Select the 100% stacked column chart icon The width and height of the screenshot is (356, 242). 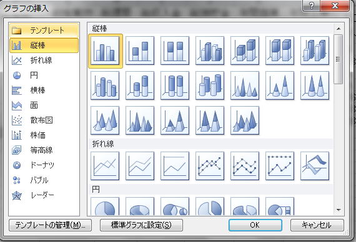(175, 51)
